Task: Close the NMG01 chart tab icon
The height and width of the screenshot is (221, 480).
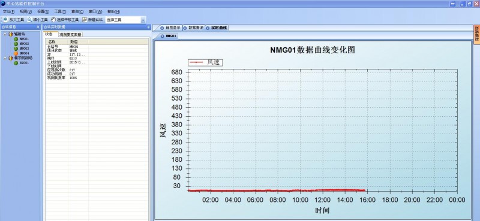Action: pos(162,36)
